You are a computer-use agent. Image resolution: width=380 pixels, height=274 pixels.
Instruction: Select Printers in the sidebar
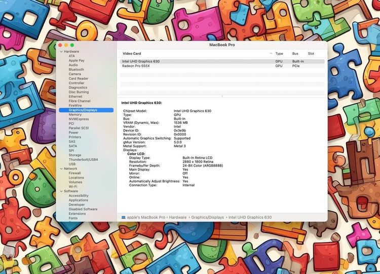tap(75, 137)
